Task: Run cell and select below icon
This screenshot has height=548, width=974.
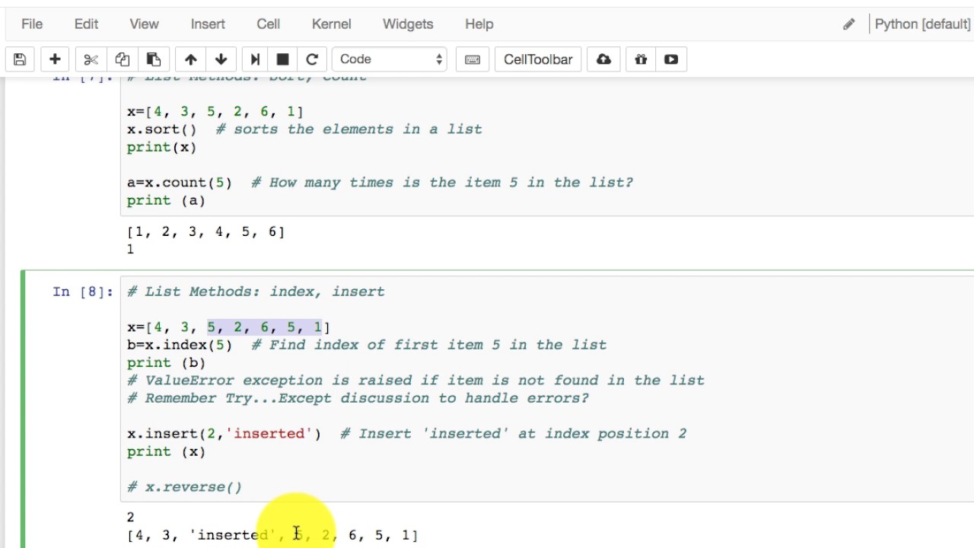Action: coord(255,59)
